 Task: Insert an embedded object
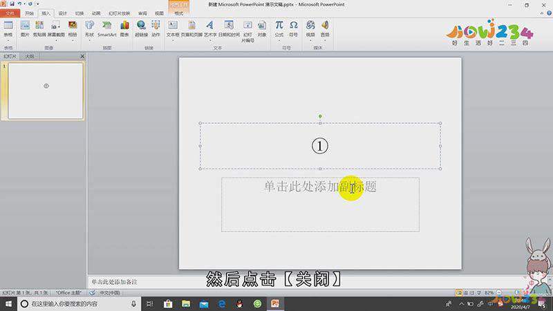262,29
